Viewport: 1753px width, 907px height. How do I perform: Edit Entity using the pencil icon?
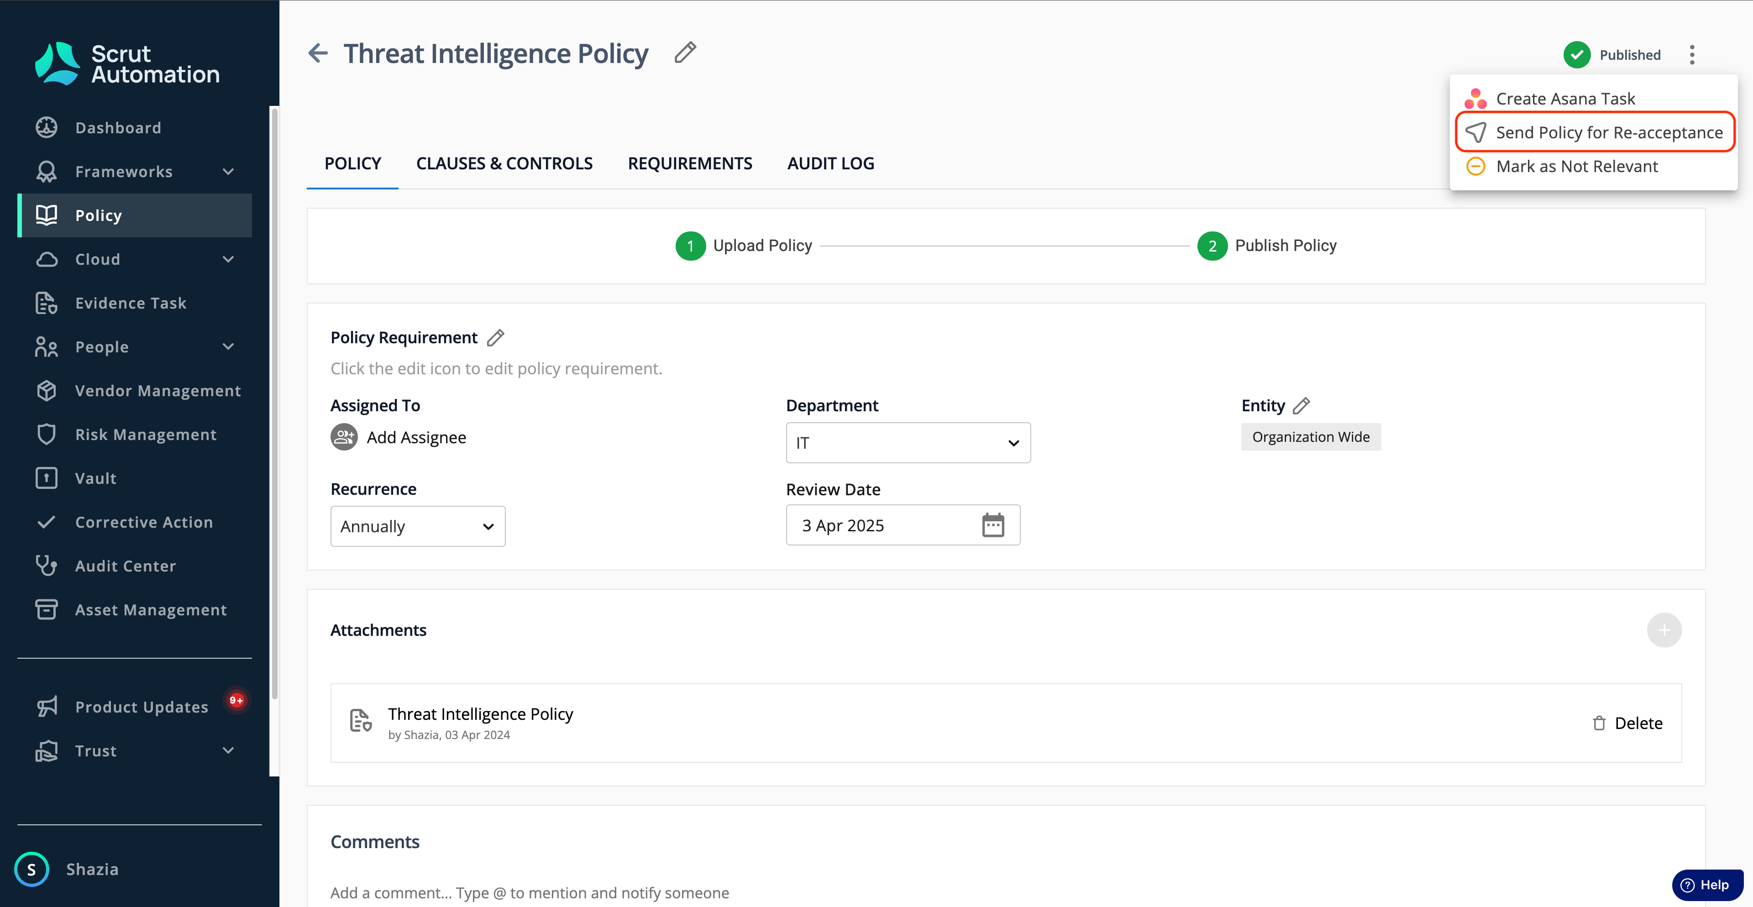(x=1301, y=405)
